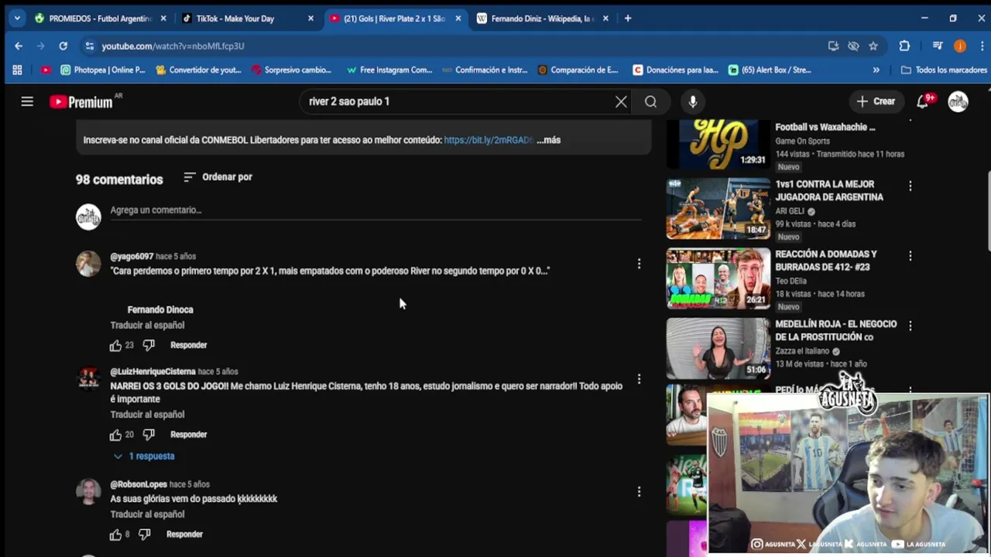
Task: Open the tab search dropdown arrow
Action: click(17, 19)
